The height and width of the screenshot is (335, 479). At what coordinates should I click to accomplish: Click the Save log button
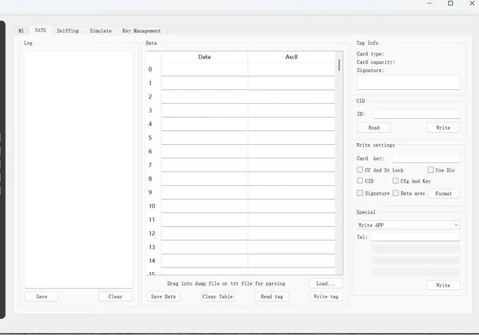(42, 296)
